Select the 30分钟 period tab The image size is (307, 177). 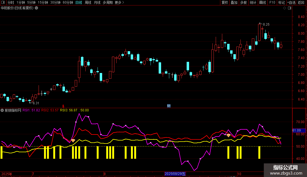point(55,2)
